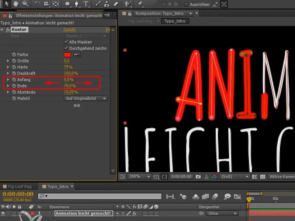Image resolution: width=295 pixels, height=221 pixels.
Task: Click the show channel RGB icon
Action: coord(214,176)
